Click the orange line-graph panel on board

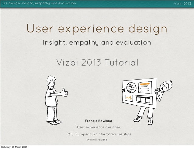coord(129,98)
